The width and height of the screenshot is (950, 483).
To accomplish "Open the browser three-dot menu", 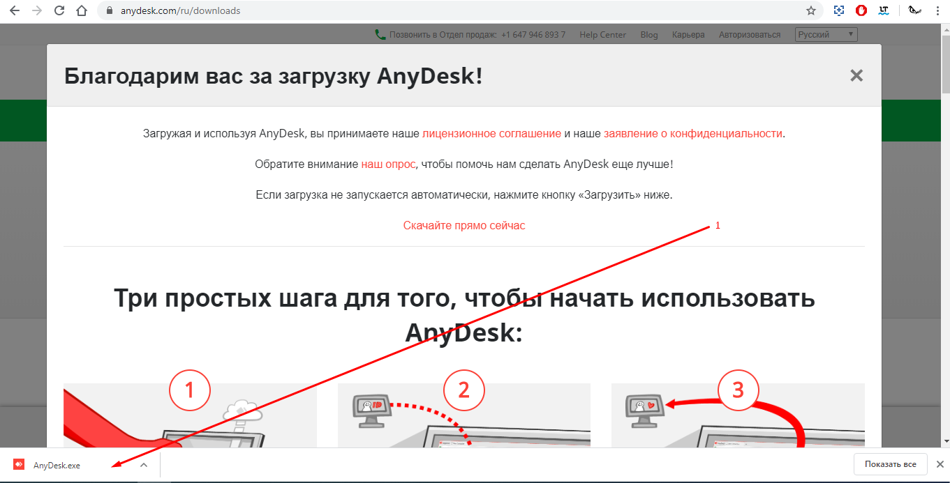I will coord(937,10).
